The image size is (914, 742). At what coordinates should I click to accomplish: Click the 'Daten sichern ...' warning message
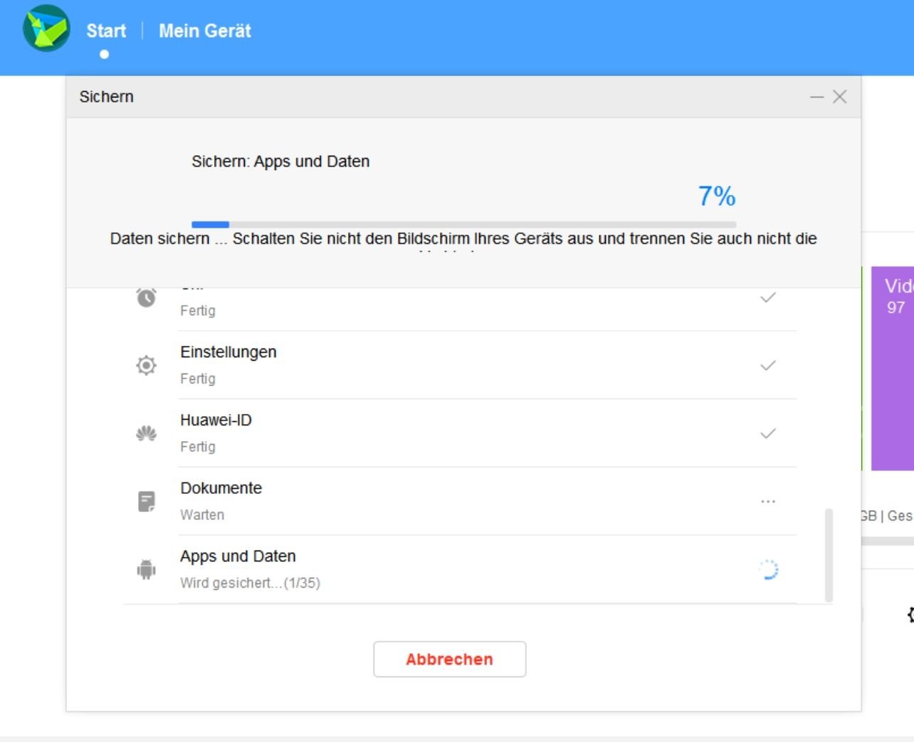pyautogui.click(x=463, y=239)
